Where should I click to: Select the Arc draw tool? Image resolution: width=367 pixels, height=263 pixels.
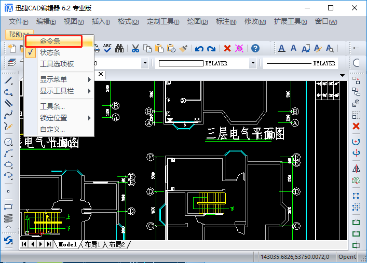[8, 153]
